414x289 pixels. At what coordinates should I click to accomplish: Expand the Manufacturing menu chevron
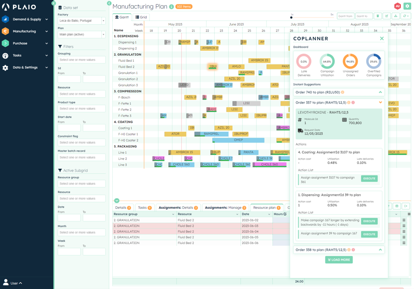tap(46, 31)
